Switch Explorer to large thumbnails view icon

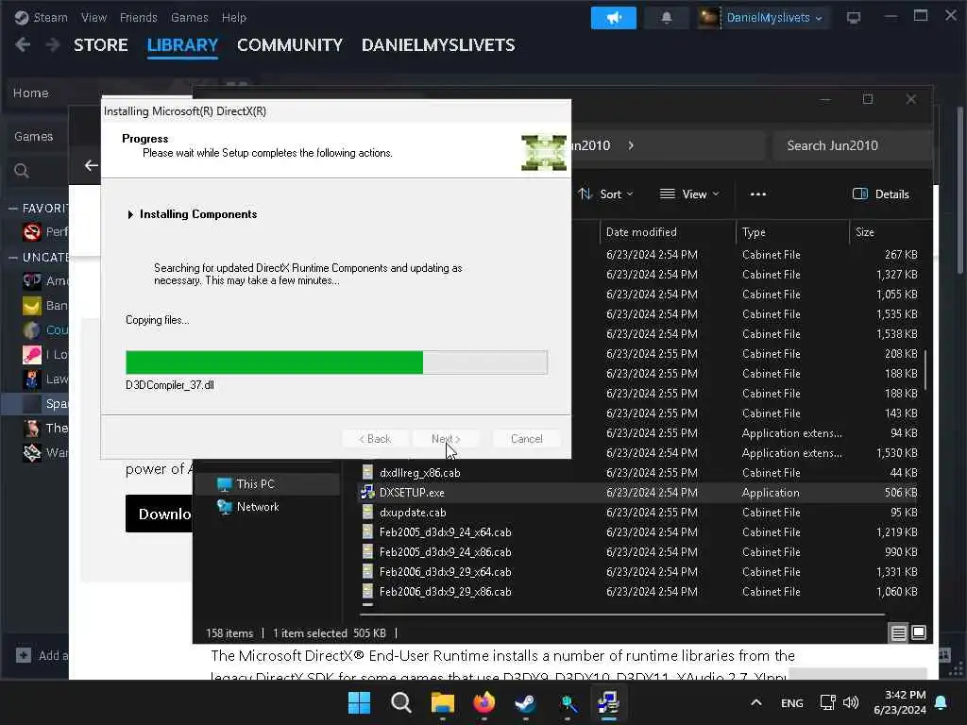pos(919,632)
